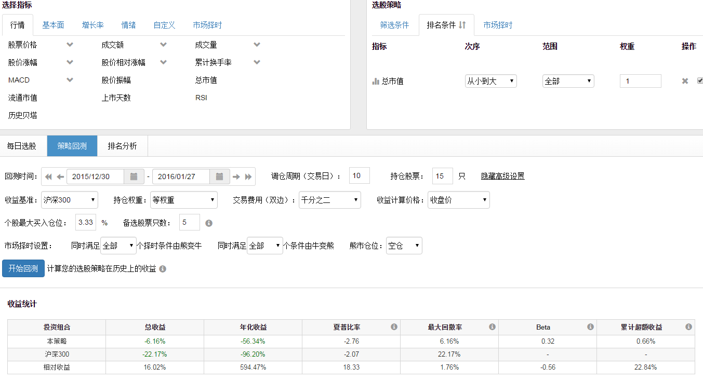Viewport: 703px width, 380px height.
Task: Switch to the 基本面 indicator tab
Action: pyautogui.click(x=53, y=25)
